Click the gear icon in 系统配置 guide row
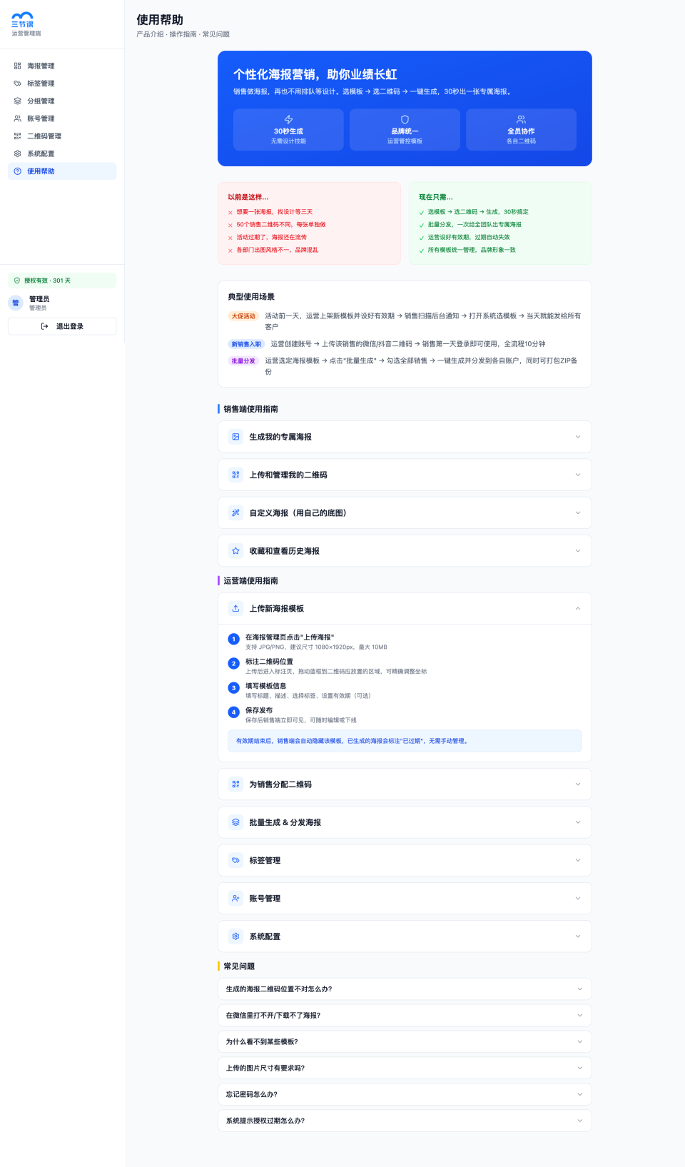The width and height of the screenshot is (685, 1167). point(235,936)
